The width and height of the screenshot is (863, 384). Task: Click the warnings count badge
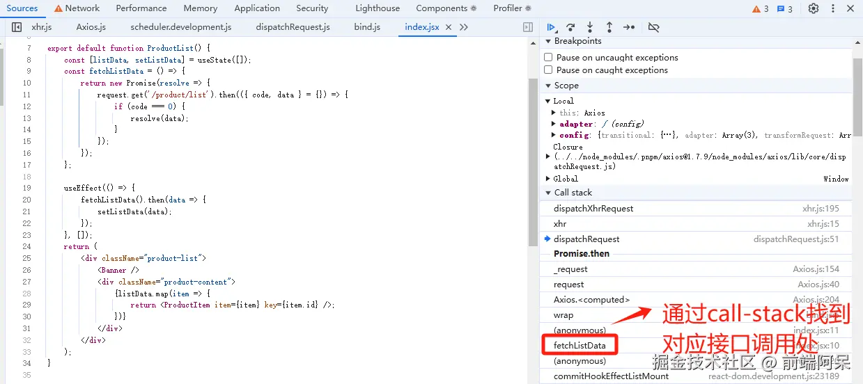pos(761,8)
